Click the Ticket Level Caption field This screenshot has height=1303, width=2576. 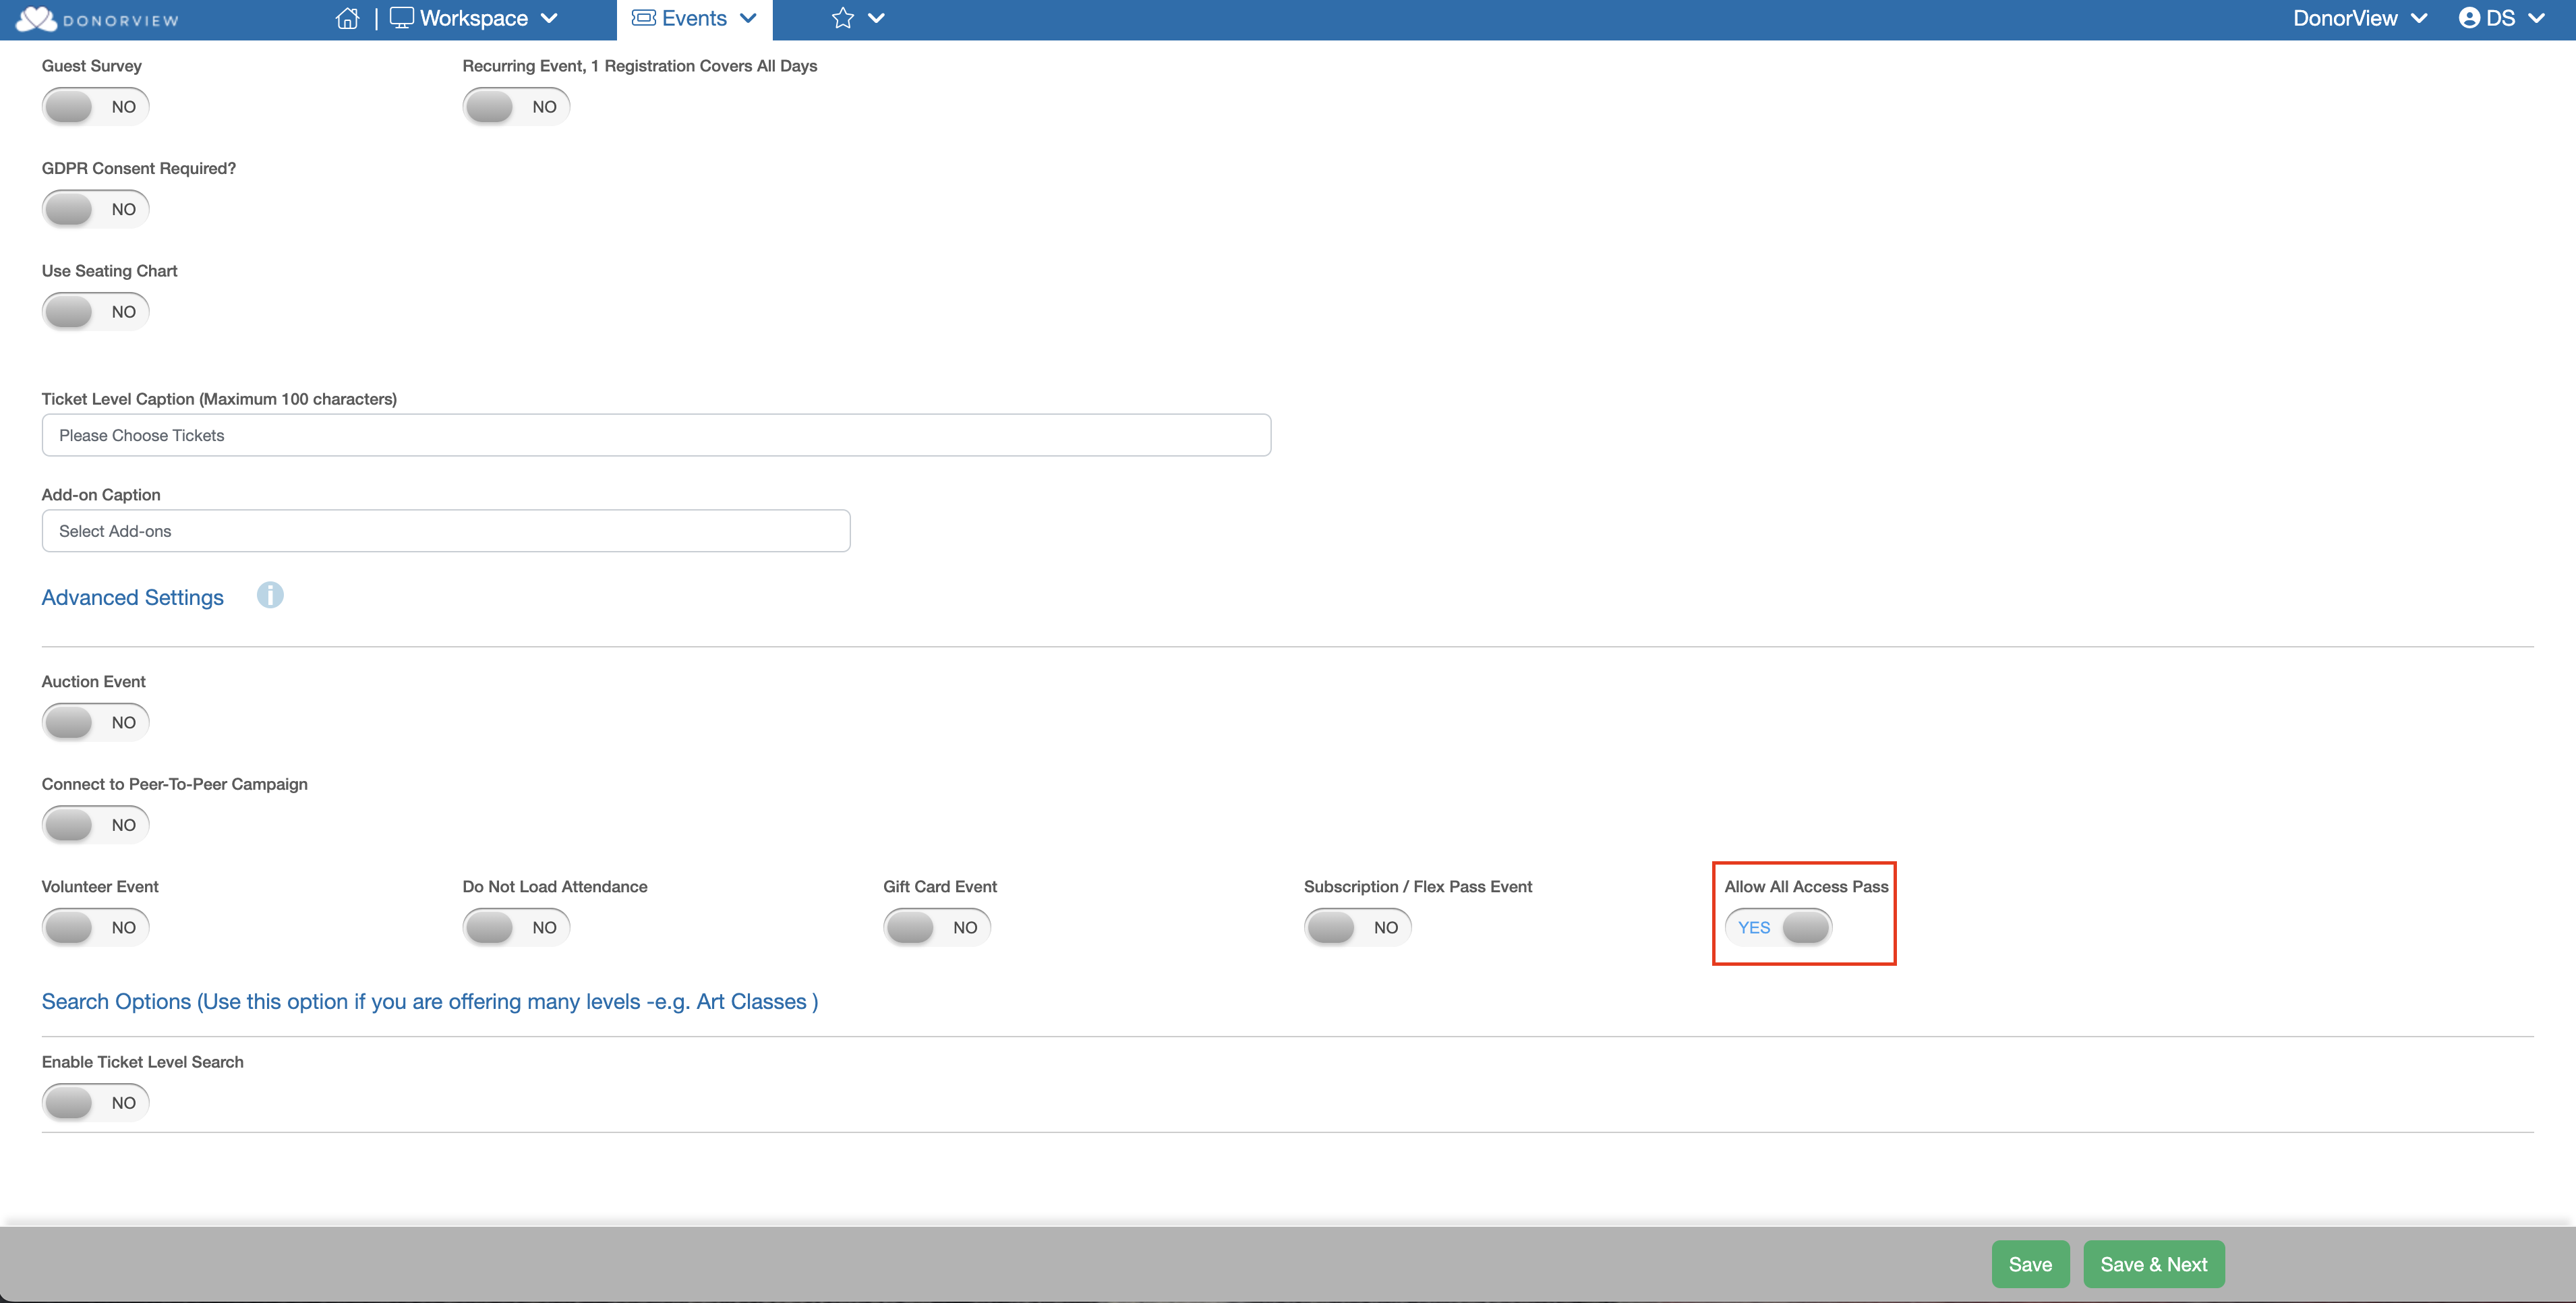click(x=656, y=435)
